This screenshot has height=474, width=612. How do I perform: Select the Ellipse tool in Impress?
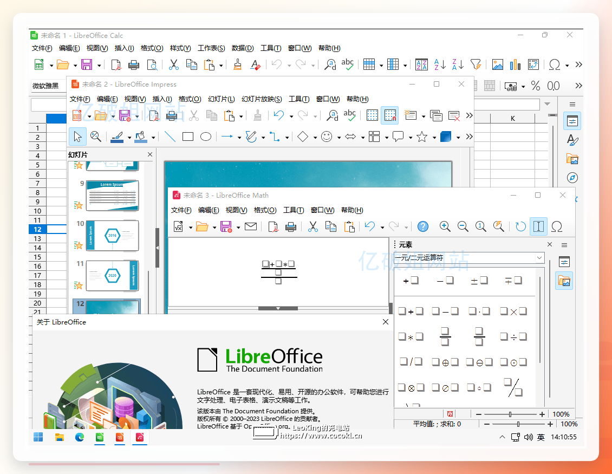pyautogui.click(x=206, y=137)
